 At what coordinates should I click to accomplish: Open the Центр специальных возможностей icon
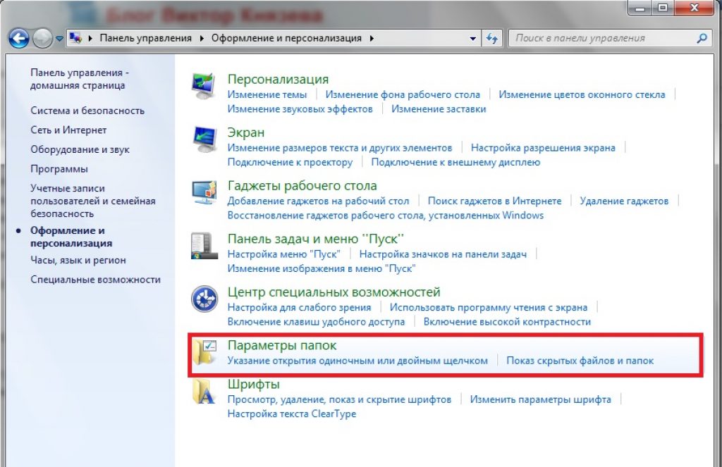(204, 299)
